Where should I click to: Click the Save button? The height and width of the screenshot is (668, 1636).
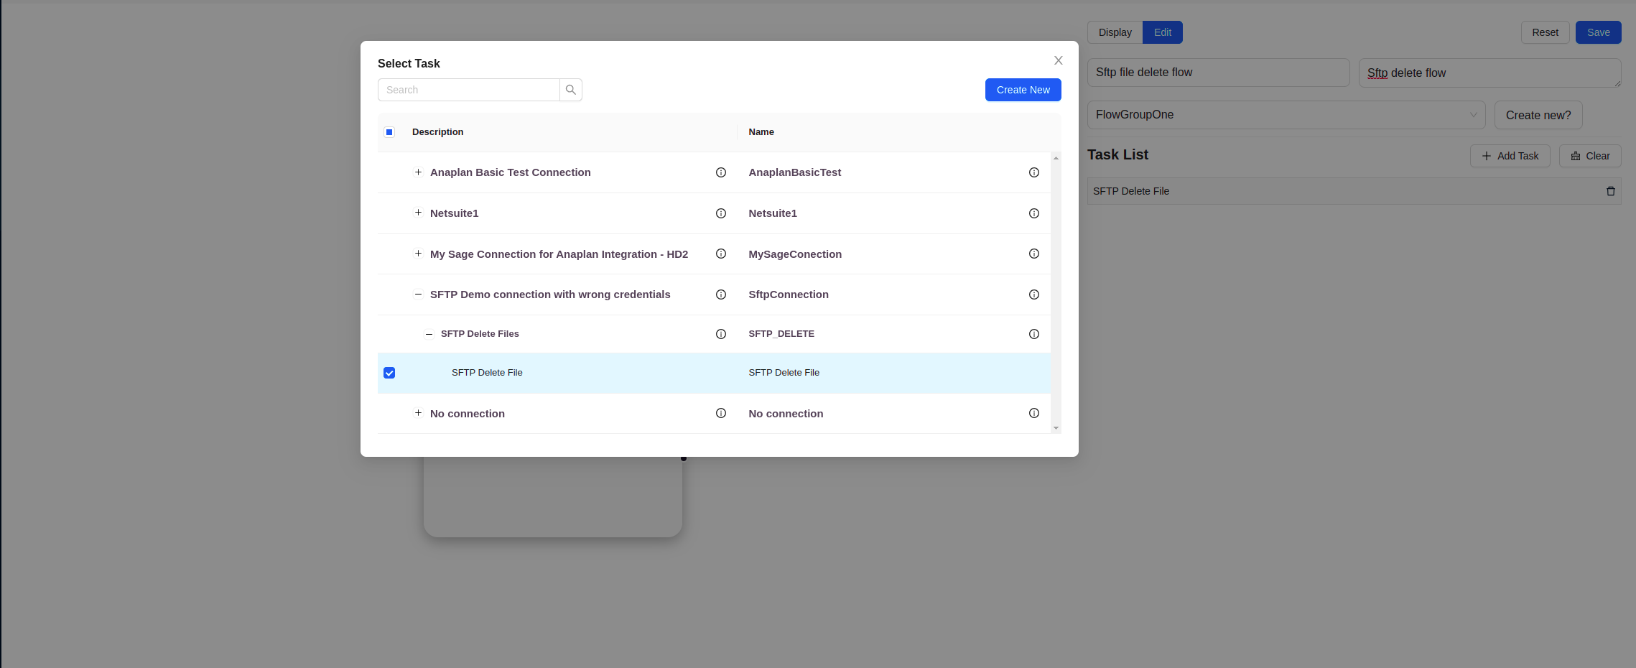pyautogui.click(x=1598, y=32)
